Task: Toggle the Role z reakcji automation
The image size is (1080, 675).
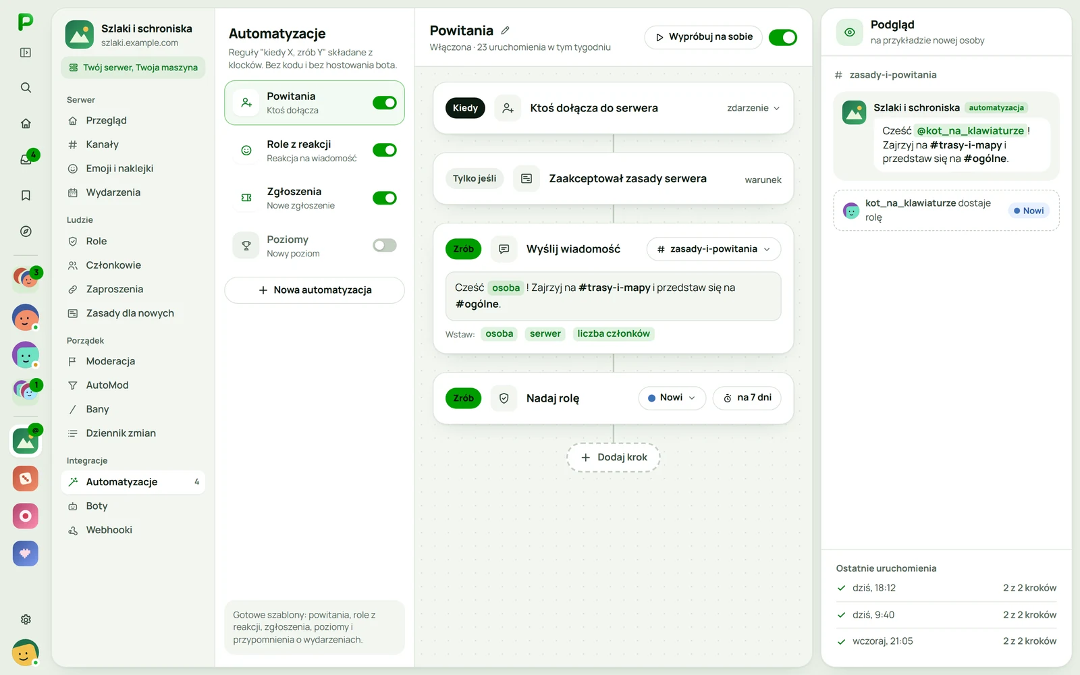Action: point(385,150)
